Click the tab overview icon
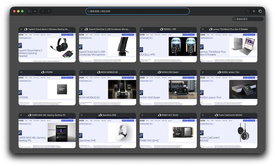The height and width of the screenshot is (166, 275). coord(260,11)
